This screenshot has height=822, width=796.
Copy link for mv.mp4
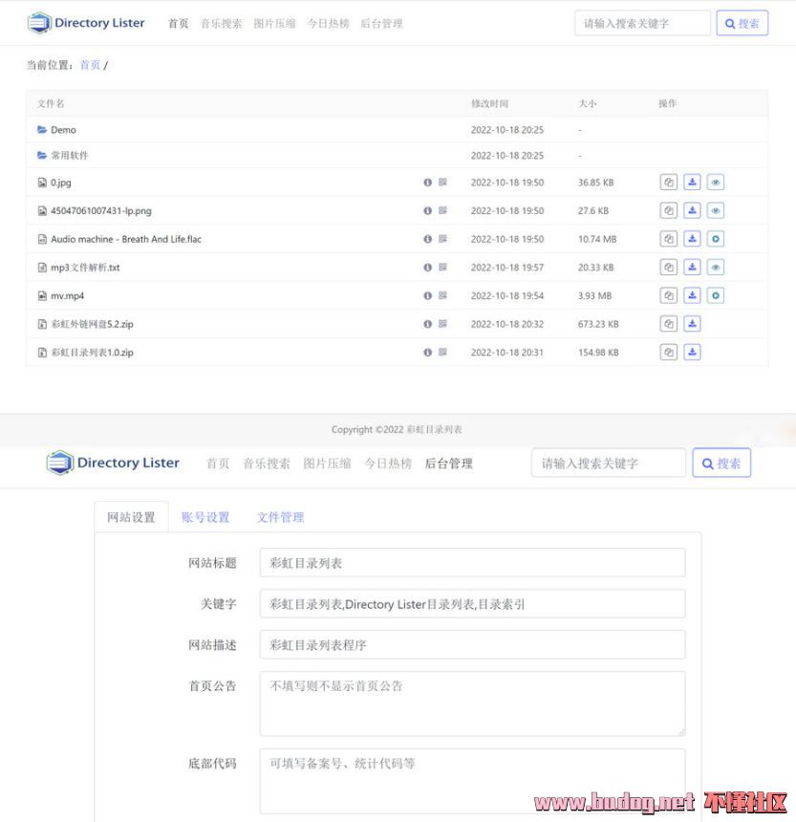[668, 295]
